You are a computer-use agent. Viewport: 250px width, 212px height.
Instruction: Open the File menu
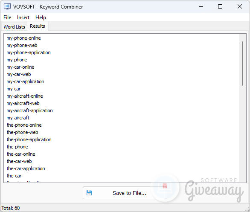(x=7, y=17)
